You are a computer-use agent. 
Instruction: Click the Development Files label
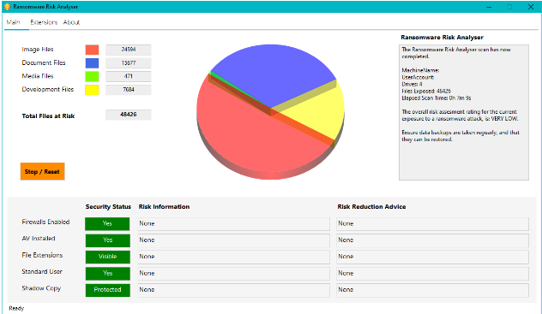[48, 89]
